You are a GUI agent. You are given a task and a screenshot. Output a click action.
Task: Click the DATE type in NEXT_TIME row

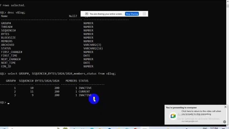pos(87,63)
